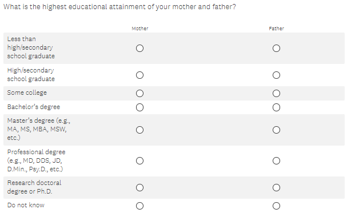Choose Mother: High/secondary school graduate
The image size is (347, 213).
[139, 75]
